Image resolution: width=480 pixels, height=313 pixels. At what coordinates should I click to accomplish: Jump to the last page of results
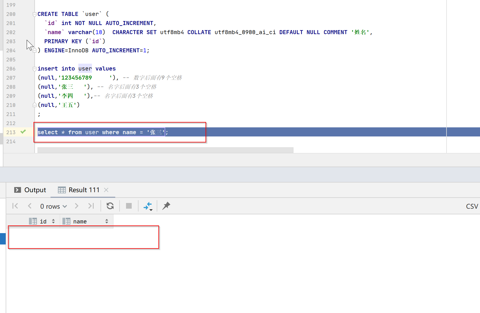[x=91, y=206]
